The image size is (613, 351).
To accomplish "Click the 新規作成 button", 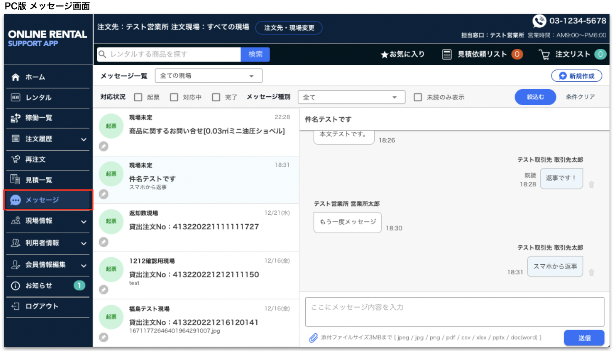I will (576, 76).
